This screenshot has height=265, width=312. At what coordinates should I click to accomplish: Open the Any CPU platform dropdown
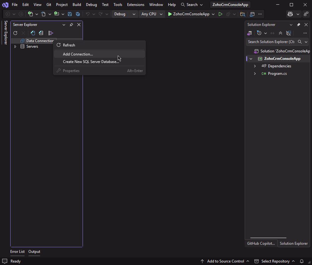click(x=152, y=14)
